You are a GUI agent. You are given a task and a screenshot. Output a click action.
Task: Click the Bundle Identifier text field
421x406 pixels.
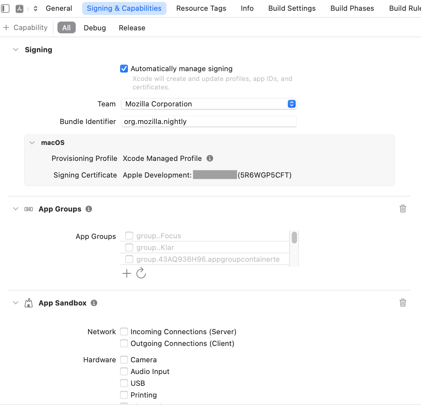tap(209, 121)
